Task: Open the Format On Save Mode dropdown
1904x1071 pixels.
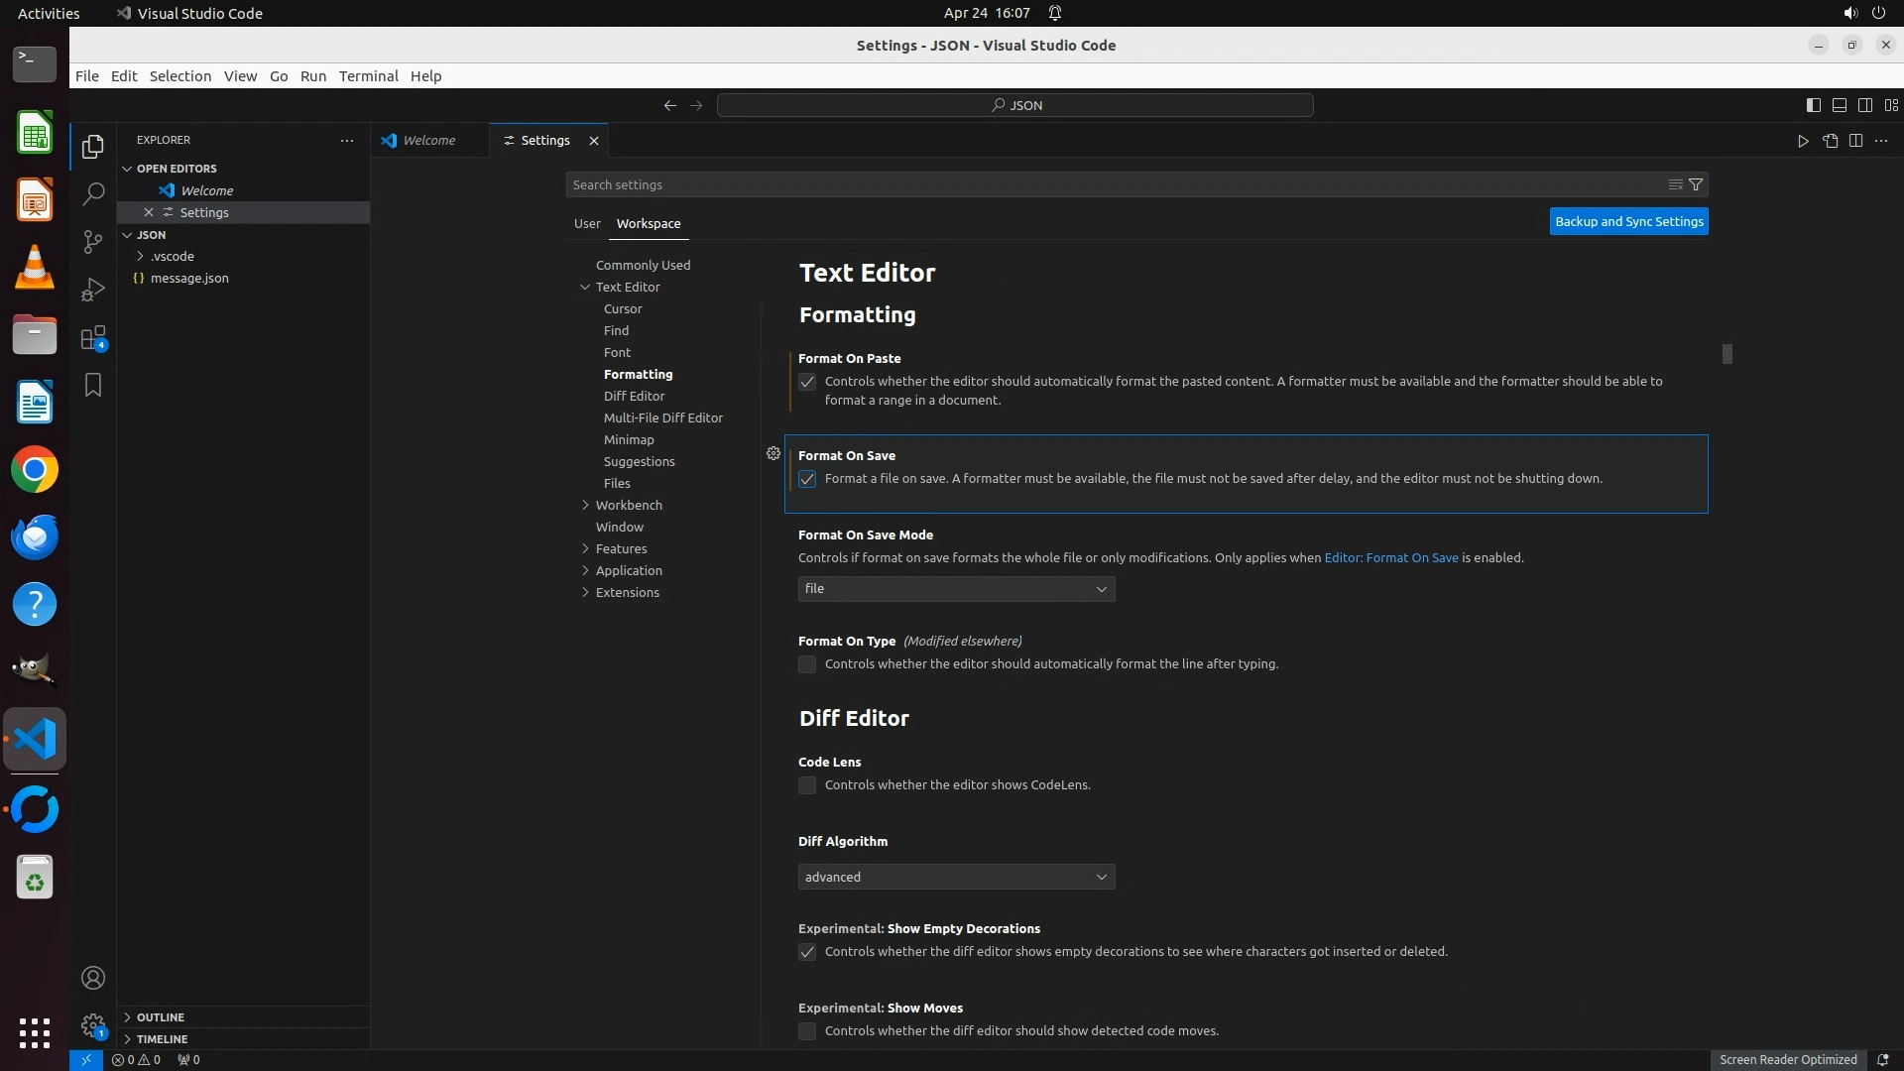Action: tap(956, 589)
